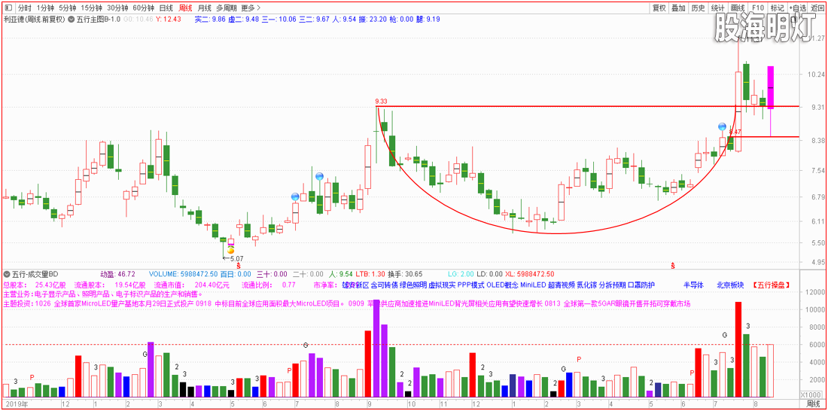Click the orange marker at 5.07 low

point(230,250)
